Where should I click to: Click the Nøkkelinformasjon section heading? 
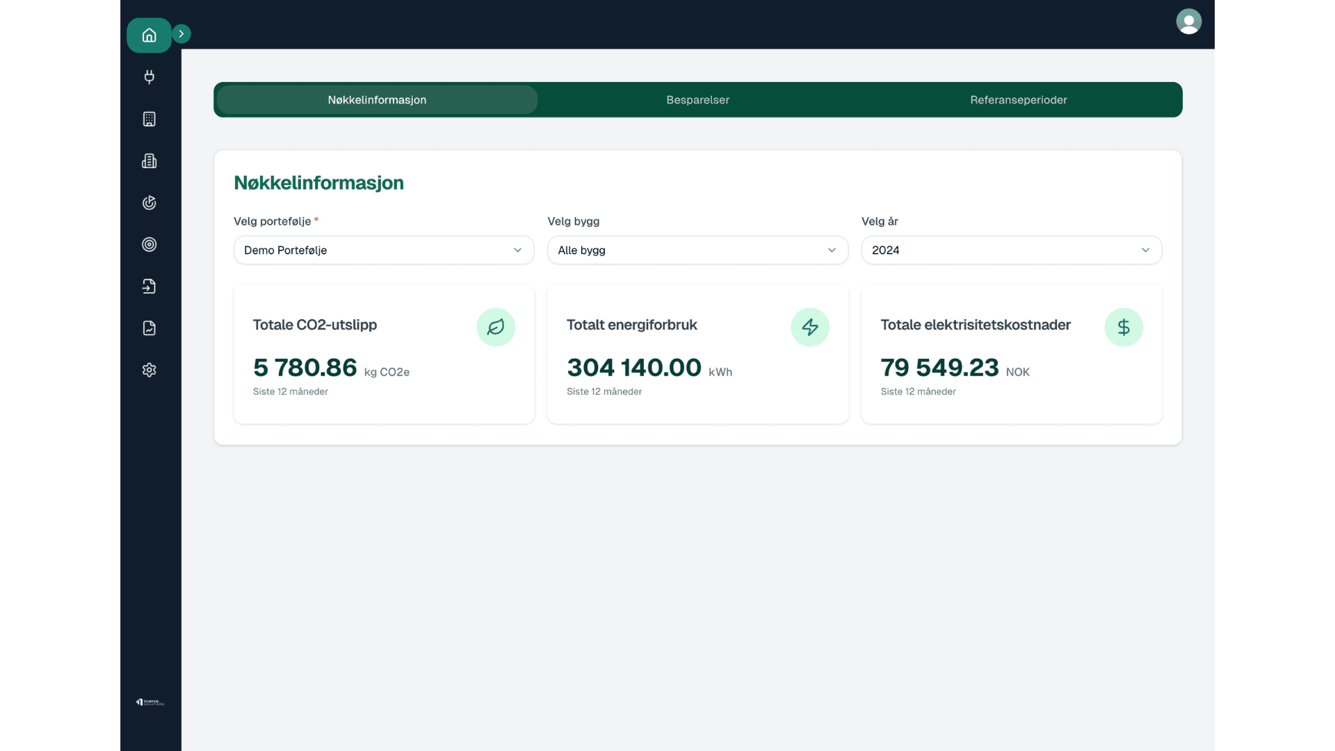coord(318,183)
